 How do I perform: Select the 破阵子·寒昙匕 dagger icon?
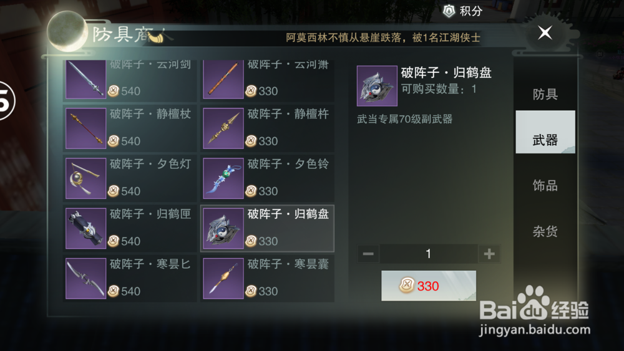(x=85, y=279)
